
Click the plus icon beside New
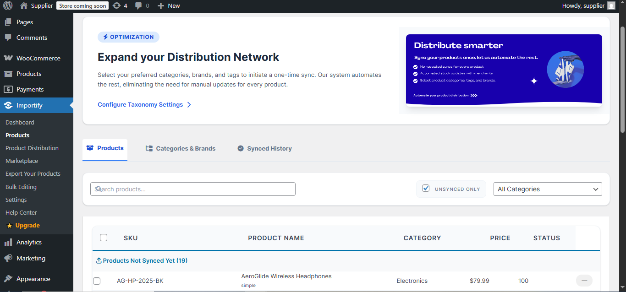(160, 6)
